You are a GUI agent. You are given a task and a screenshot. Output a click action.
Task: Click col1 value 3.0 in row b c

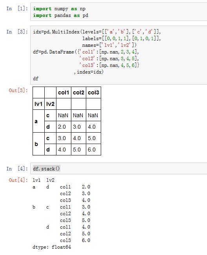click(64, 138)
